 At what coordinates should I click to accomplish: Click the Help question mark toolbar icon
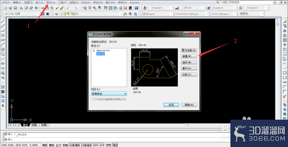click(136, 8)
